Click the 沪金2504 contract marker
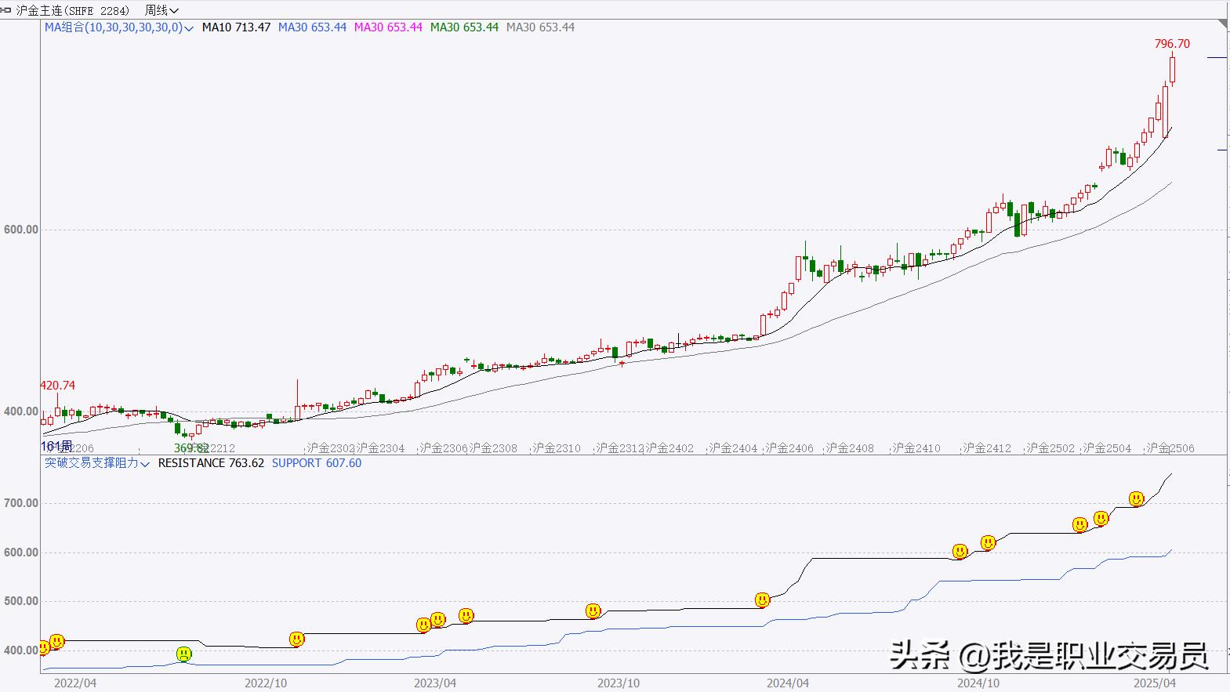Image resolution: width=1230 pixels, height=692 pixels. pyautogui.click(x=1107, y=448)
